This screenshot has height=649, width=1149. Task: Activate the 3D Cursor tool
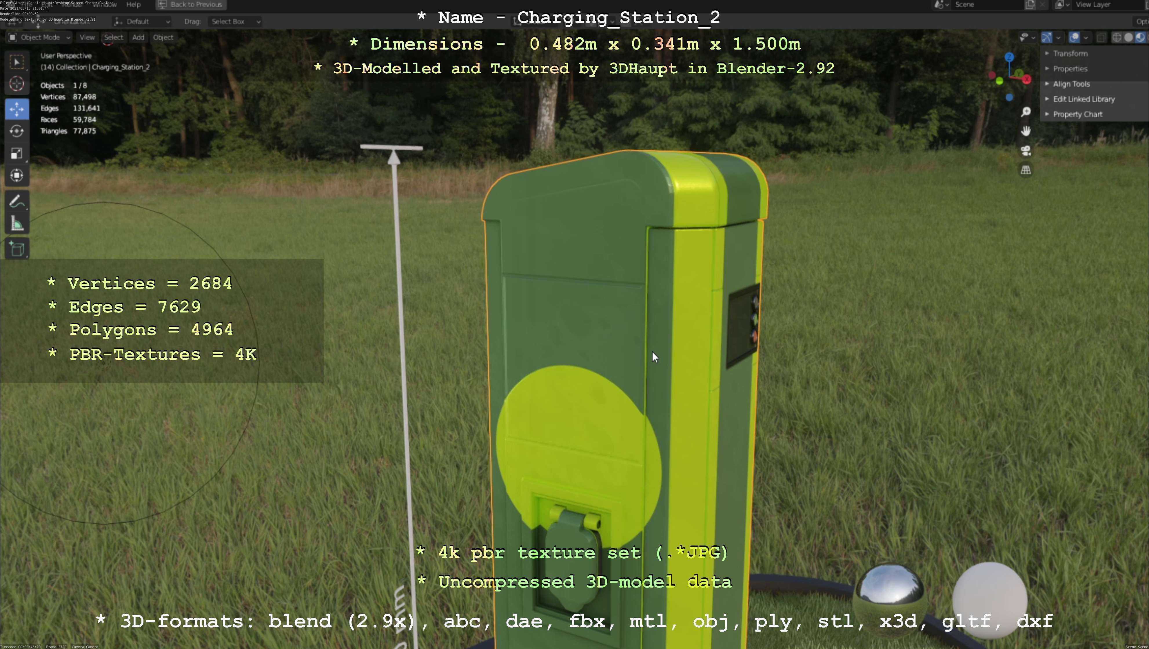coord(17,83)
